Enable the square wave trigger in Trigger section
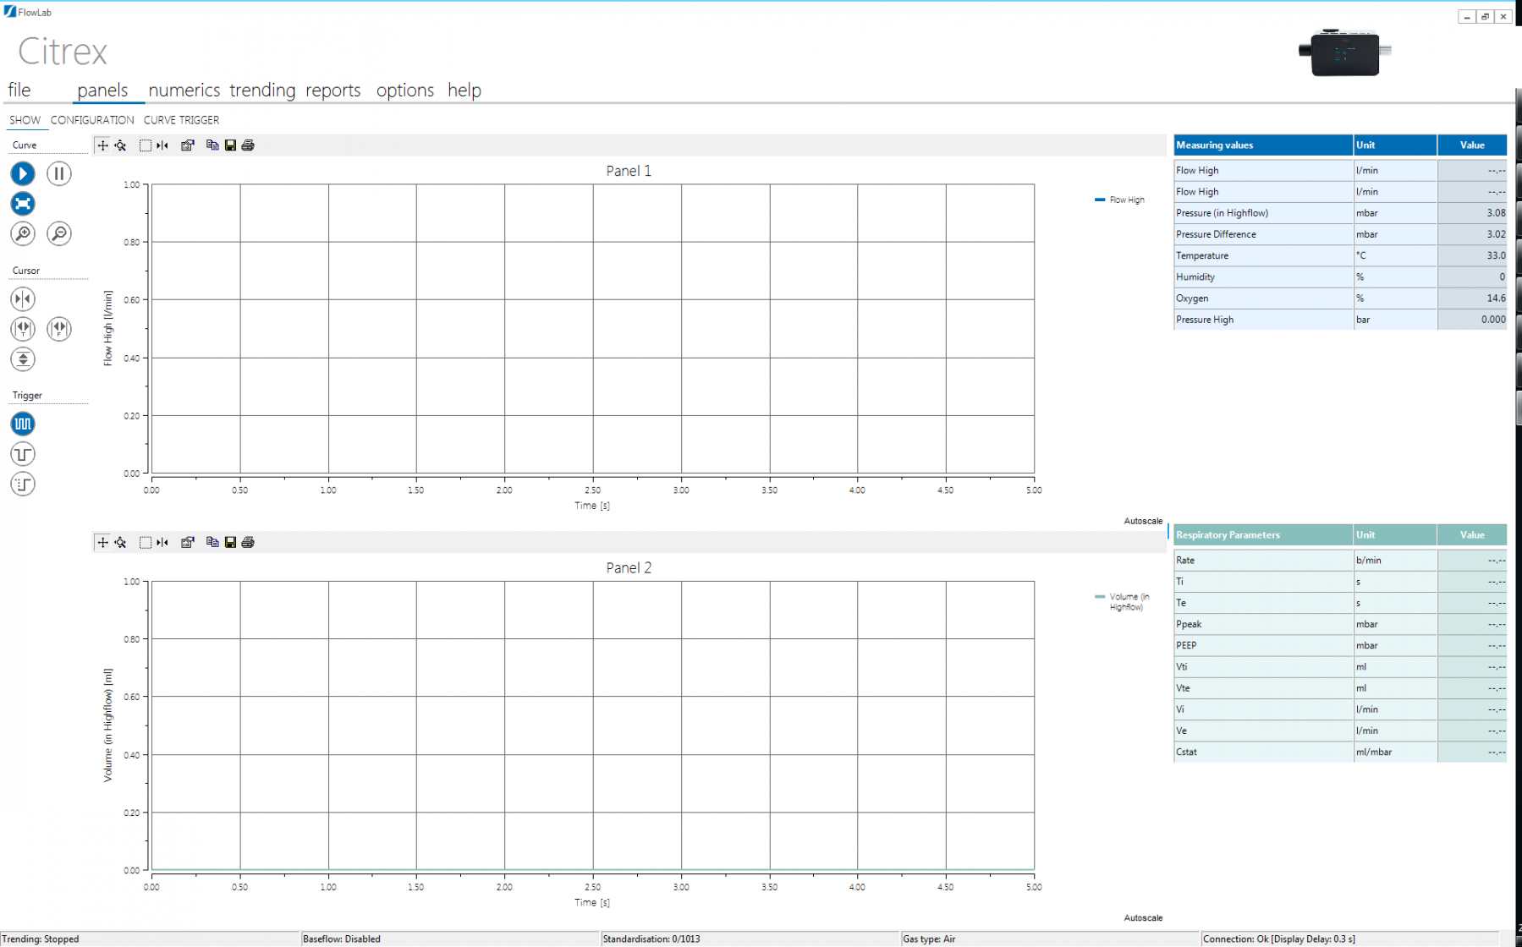 (x=23, y=424)
